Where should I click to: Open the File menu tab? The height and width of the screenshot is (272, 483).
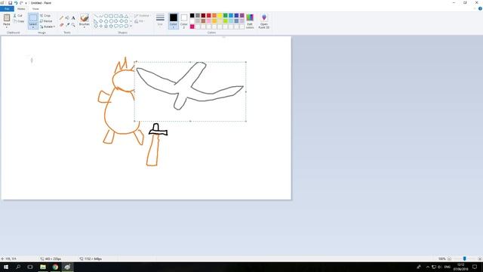[x=7, y=8]
